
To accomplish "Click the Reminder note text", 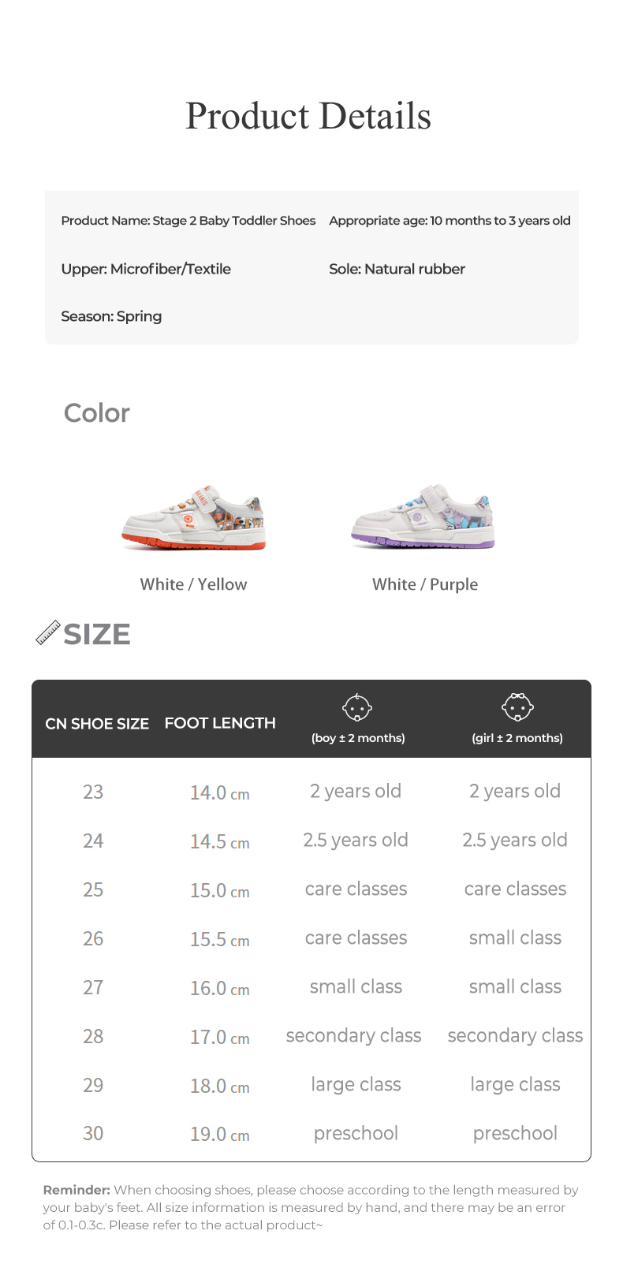I will 311,1207.
